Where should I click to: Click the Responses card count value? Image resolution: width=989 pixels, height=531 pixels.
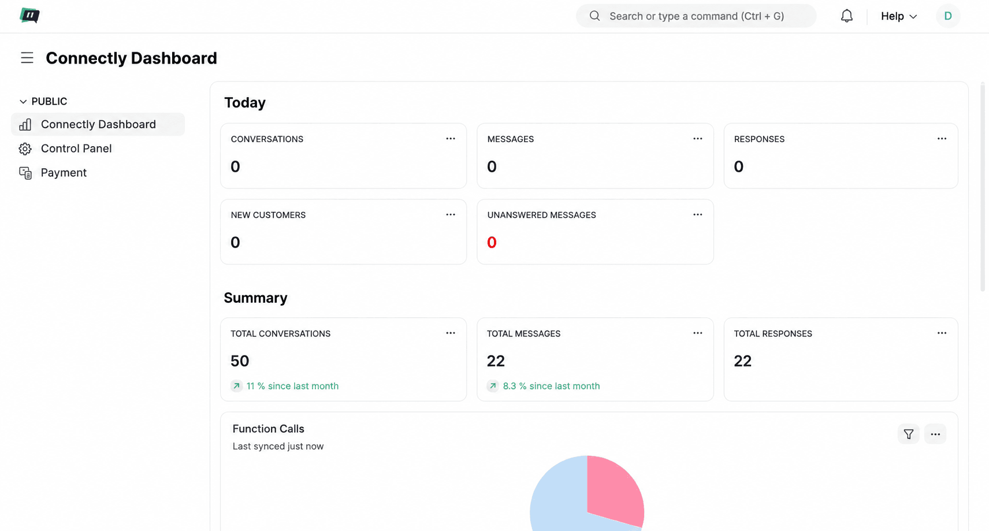738,167
